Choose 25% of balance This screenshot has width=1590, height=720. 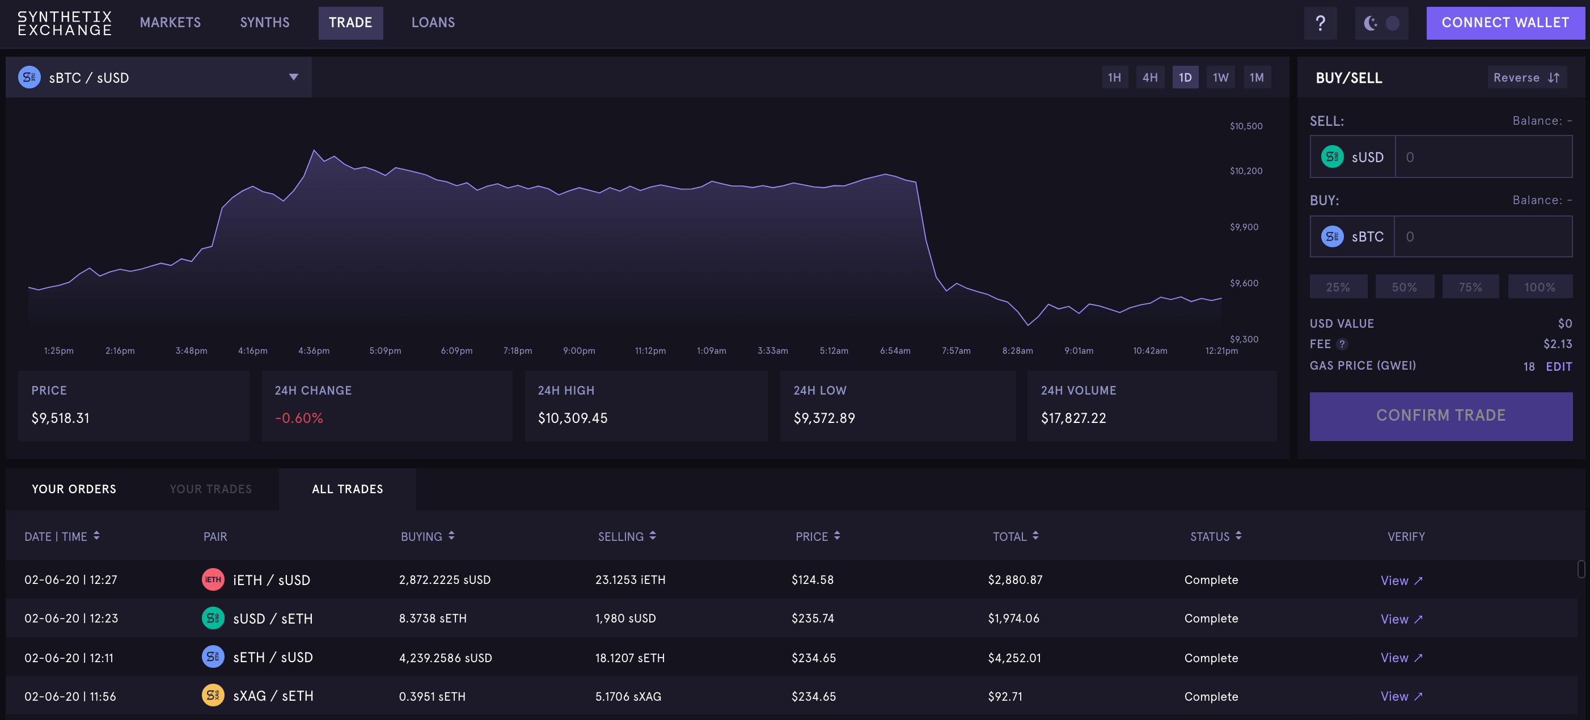1338,287
